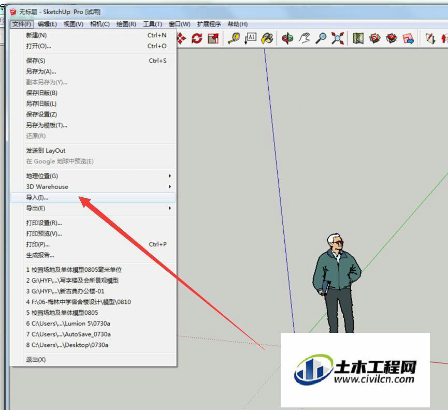Viewport: 448px width, 410px height.
Task: Select the Scale tool icon
Action: 213,38
